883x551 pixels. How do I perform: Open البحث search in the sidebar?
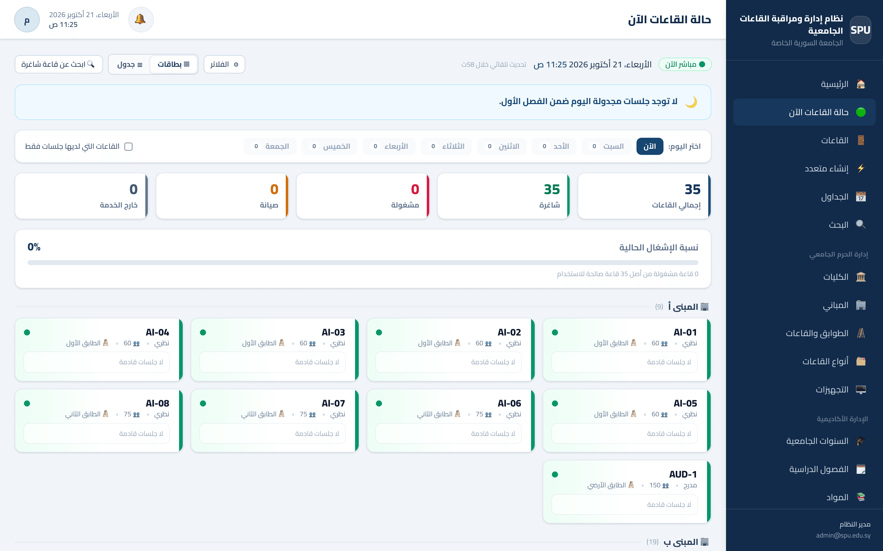(x=804, y=225)
